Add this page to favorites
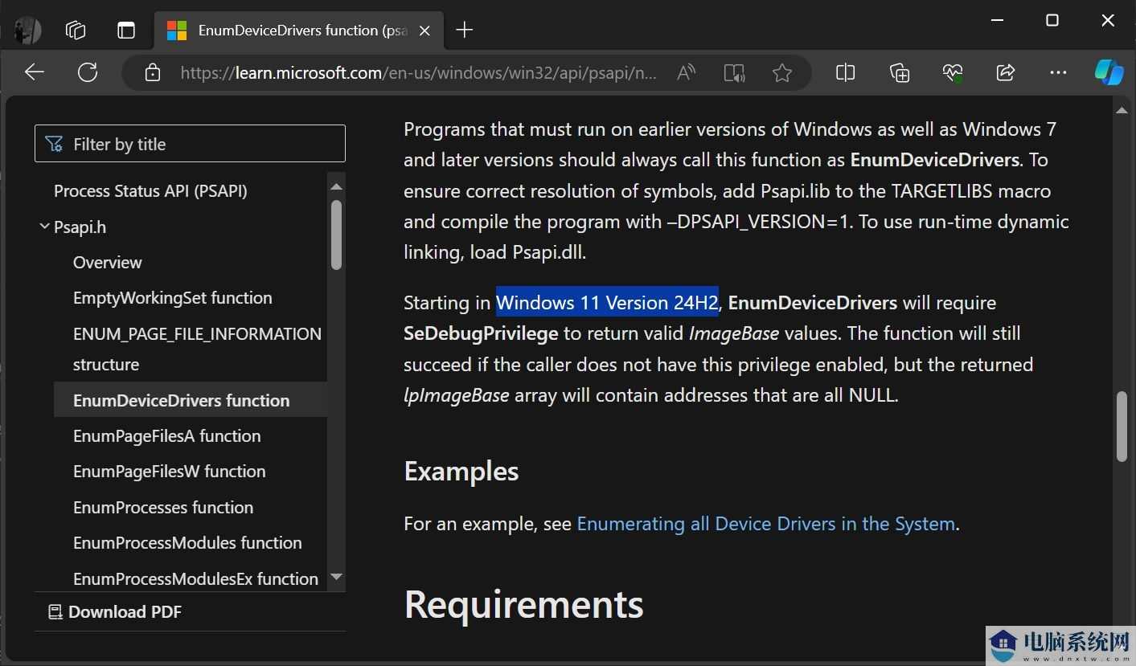The height and width of the screenshot is (666, 1136). [x=782, y=73]
